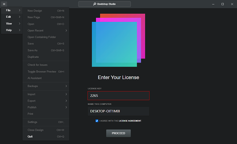Select Check for Issues
Image resolution: width=237 pixels, height=144 pixels.
pos(46,65)
